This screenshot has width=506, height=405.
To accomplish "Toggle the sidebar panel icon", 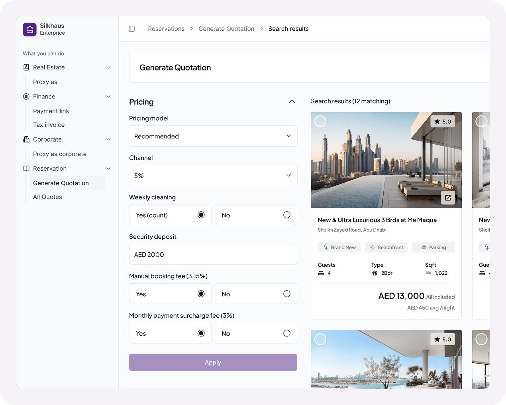I will 132,29.
